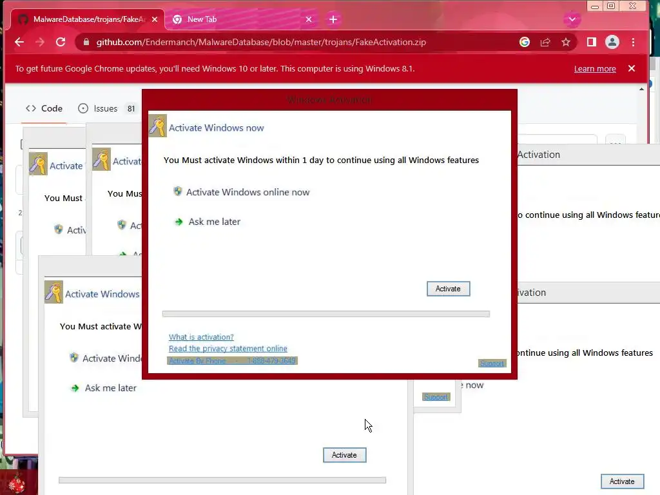Click Activate button in bottom-right dialog
The height and width of the screenshot is (495, 660).
tap(622, 481)
